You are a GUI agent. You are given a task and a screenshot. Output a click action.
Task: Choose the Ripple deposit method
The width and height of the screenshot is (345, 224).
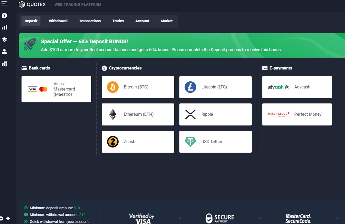pyautogui.click(x=215, y=114)
